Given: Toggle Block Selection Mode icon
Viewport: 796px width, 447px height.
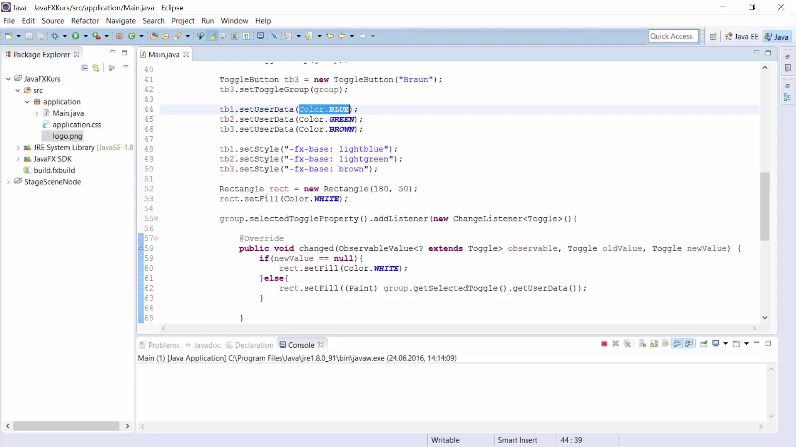Looking at the screenshot, I should point(235,36).
